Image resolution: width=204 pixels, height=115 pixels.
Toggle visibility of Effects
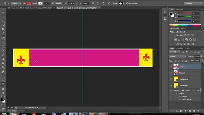177,94
